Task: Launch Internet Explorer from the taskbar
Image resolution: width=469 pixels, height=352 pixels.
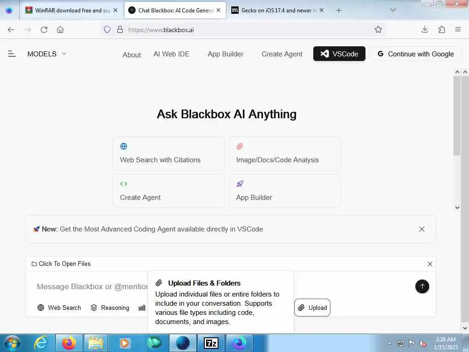Action: click(x=41, y=343)
